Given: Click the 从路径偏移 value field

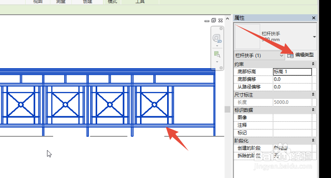Looking at the screenshot, I should 293,87.
